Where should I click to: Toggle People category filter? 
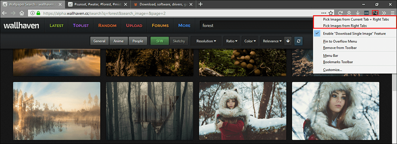[x=138, y=41]
